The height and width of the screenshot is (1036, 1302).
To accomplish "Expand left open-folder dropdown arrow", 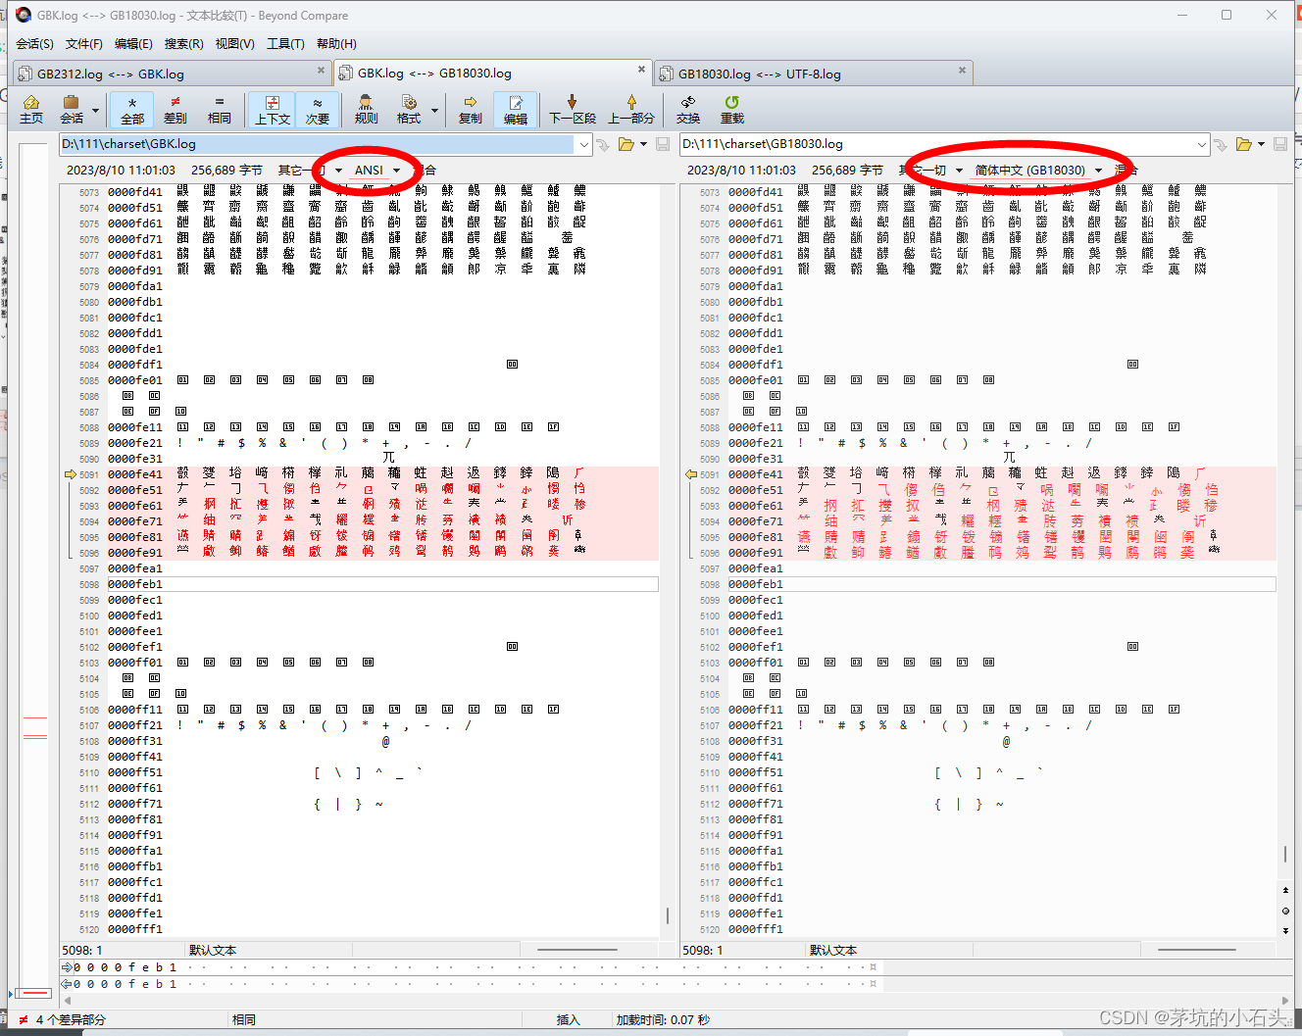I will tap(643, 144).
